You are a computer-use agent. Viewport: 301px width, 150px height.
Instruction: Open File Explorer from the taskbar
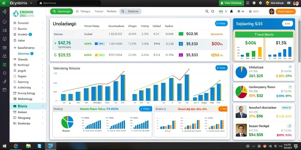click(x=28, y=146)
